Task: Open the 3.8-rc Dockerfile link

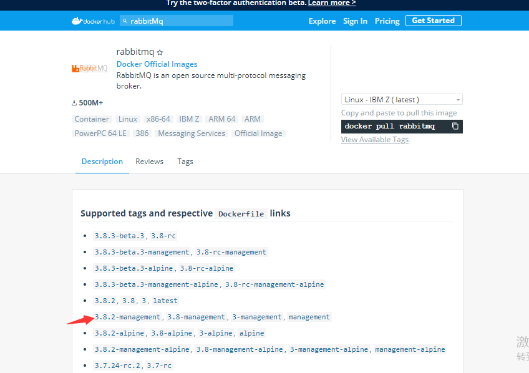Action: pyautogui.click(x=163, y=236)
